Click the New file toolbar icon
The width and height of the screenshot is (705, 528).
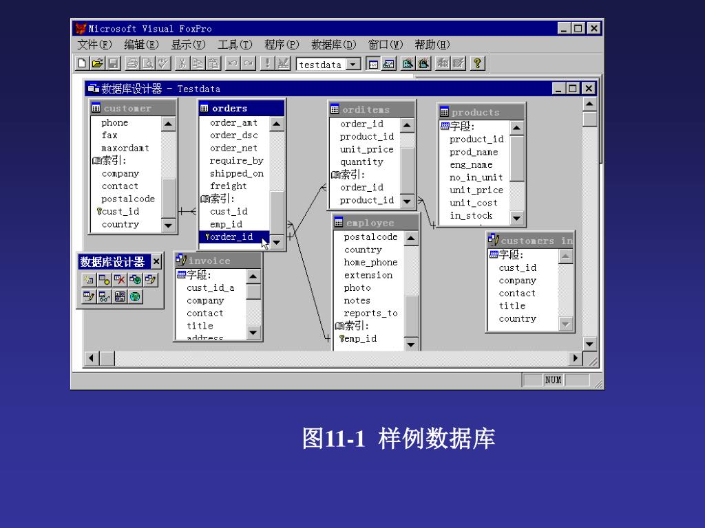point(82,63)
